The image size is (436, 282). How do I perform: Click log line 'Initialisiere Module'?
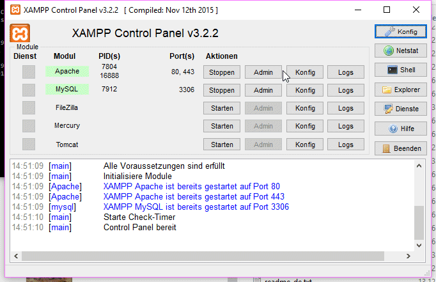point(137,176)
